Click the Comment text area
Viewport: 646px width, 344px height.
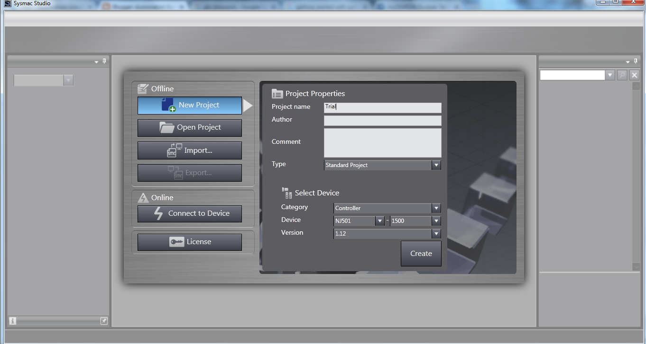tap(383, 143)
